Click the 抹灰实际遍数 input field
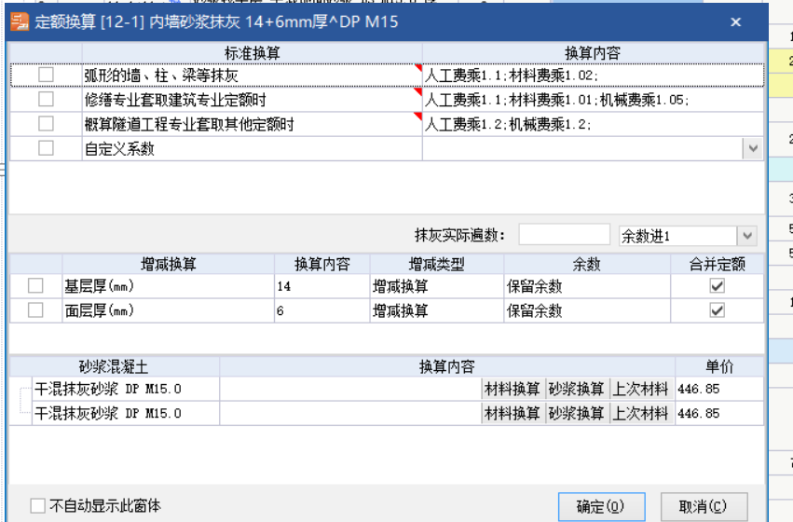793x522 pixels. click(x=564, y=235)
